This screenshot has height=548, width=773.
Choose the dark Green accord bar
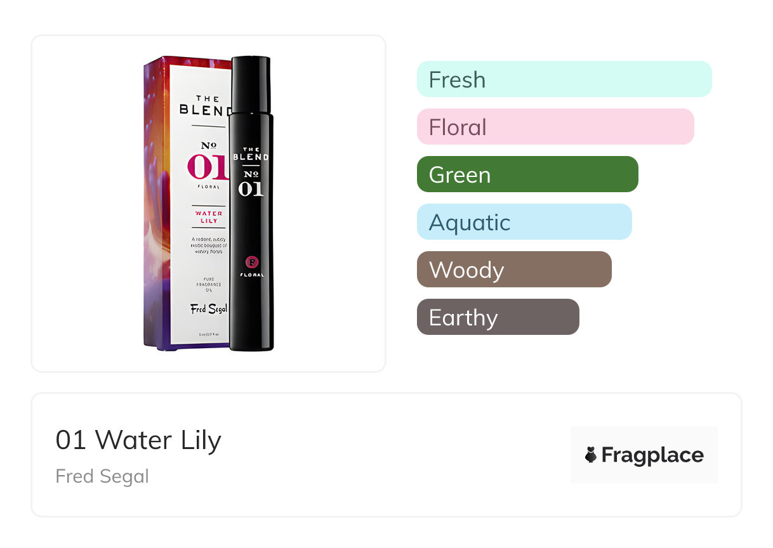[x=527, y=174]
